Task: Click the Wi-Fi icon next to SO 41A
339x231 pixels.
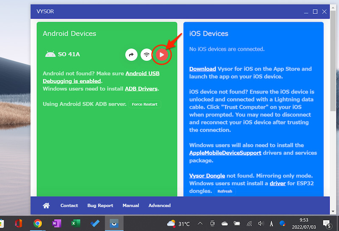Action: (x=147, y=55)
